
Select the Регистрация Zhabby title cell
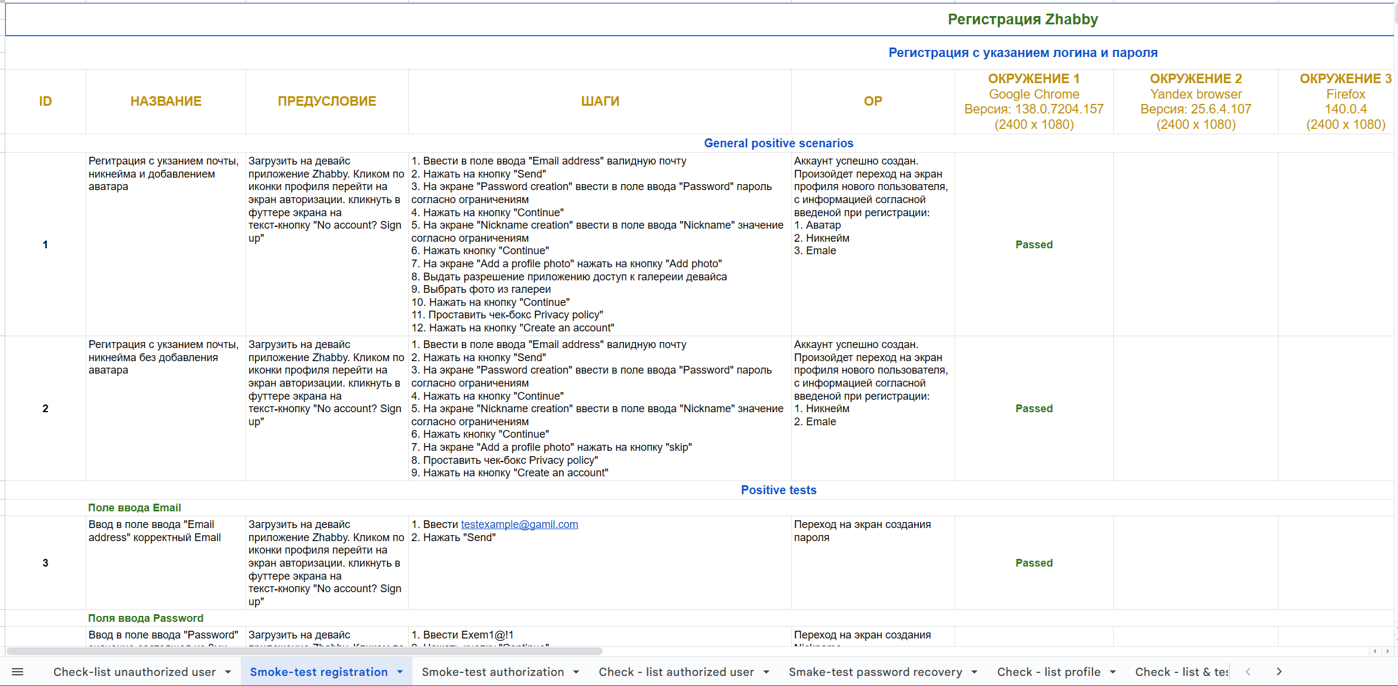[1022, 20]
